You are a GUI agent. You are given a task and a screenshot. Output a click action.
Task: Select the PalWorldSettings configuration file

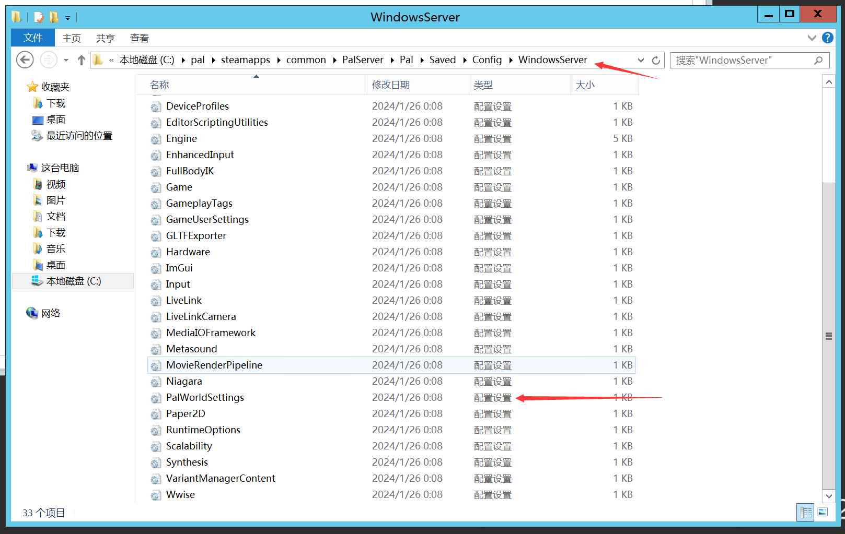[204, 397]
